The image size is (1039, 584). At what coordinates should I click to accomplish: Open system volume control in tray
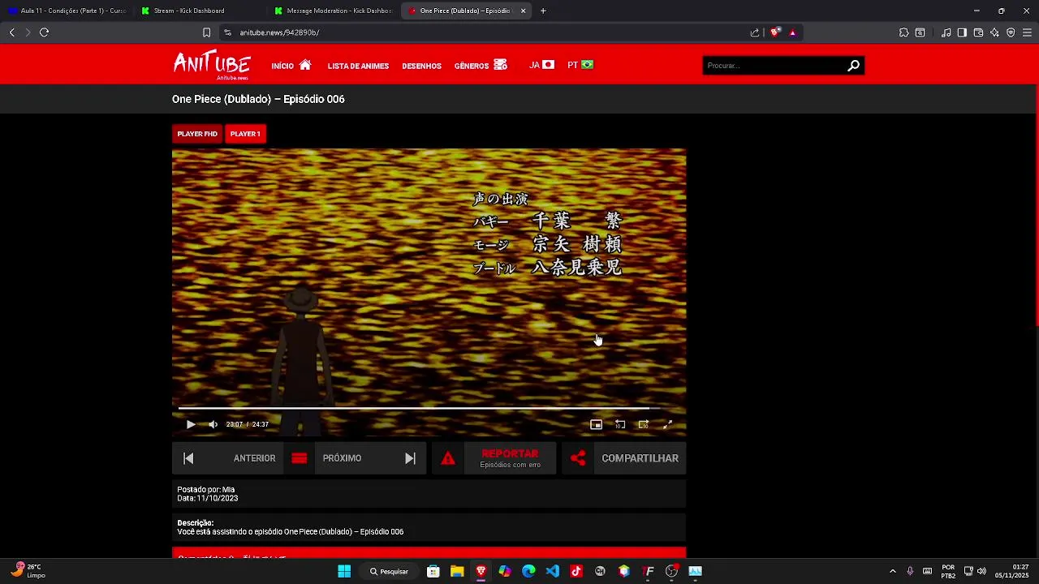point(981,571)
